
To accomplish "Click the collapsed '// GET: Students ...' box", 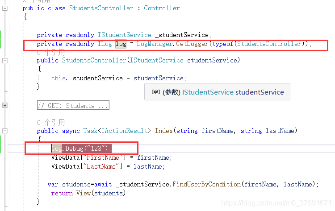I will pyautogui.click(x=73, y=105).
